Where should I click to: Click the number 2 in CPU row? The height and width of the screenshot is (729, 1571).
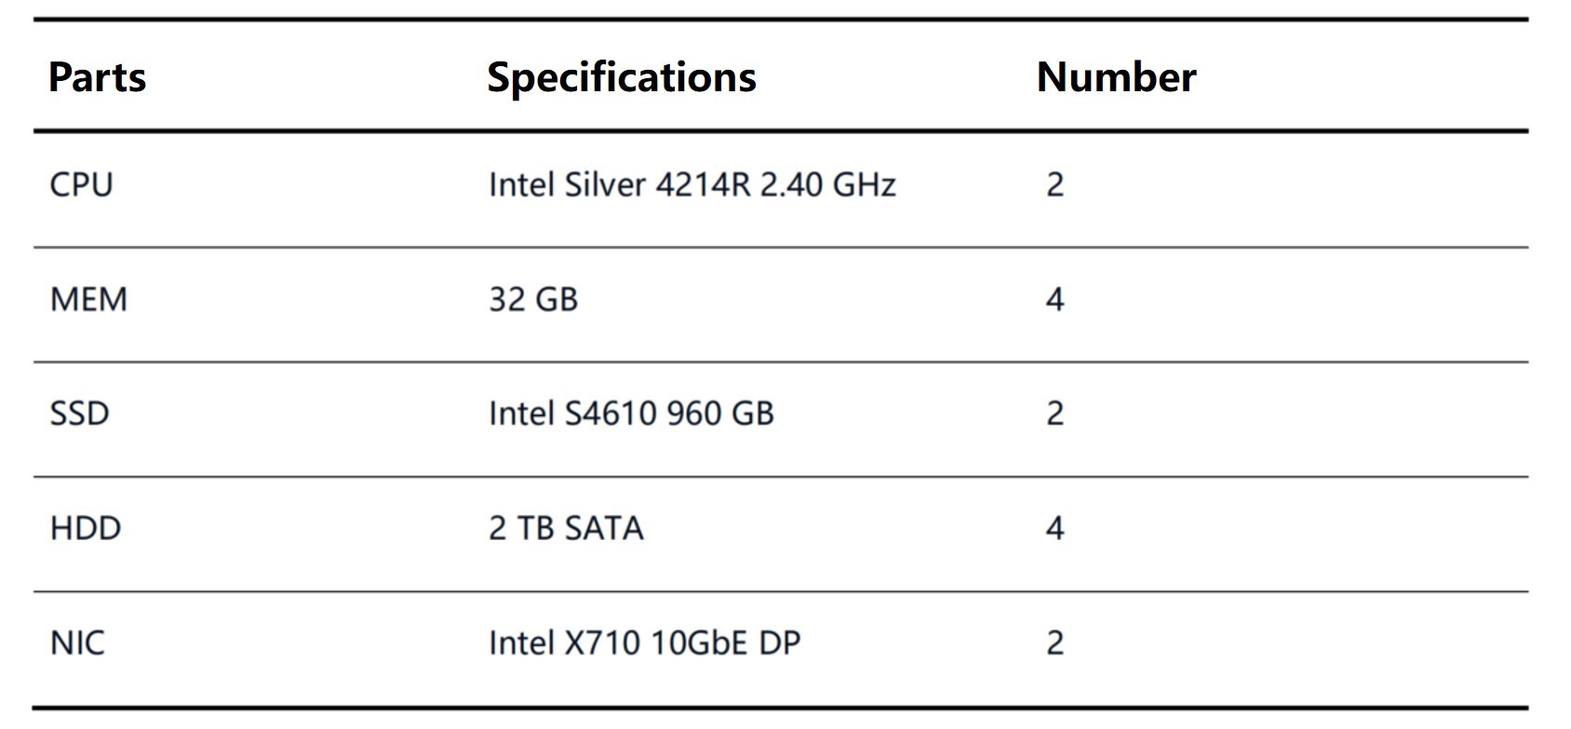coord(1054,184)
